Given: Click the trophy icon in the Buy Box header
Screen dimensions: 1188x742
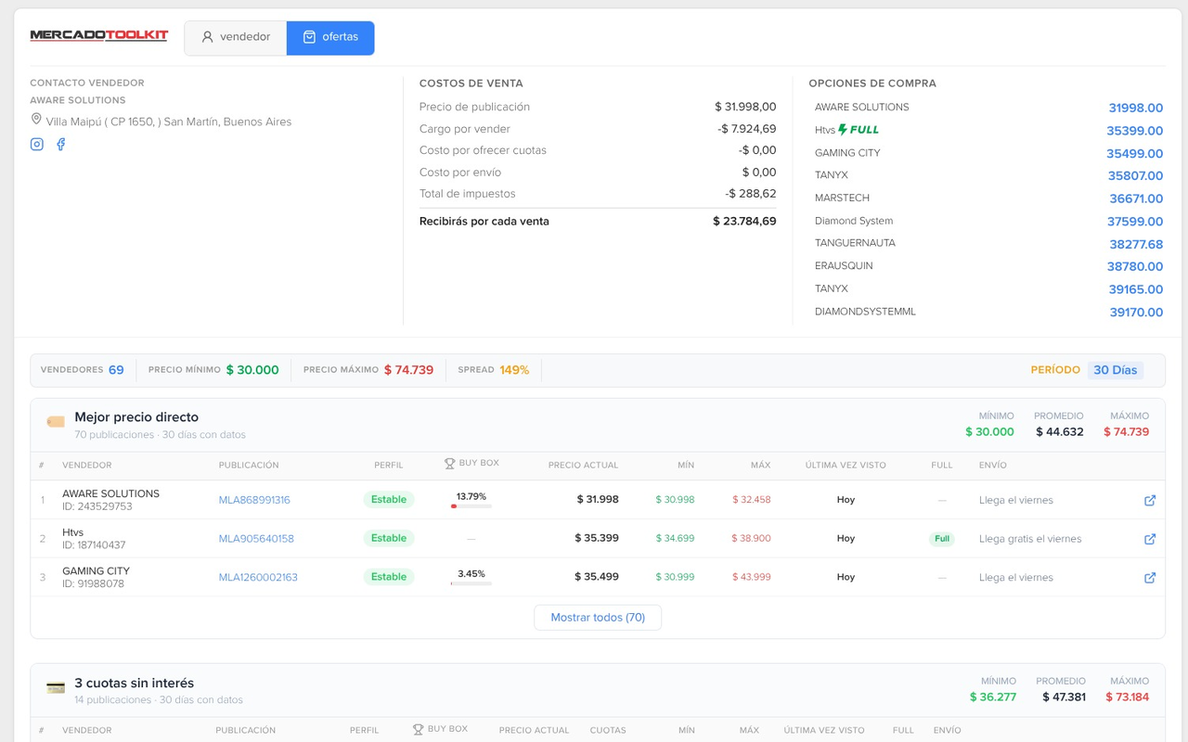Looking at the screenshot, I should 449,464.
